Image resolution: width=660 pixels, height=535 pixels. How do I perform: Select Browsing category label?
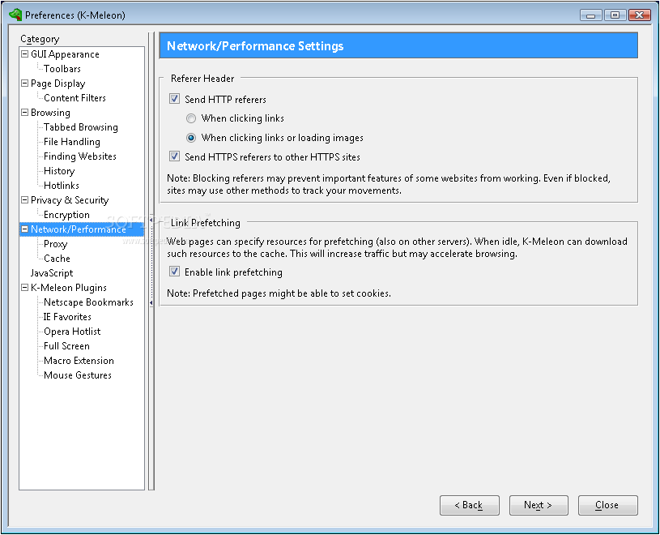[x=50, y=113]
